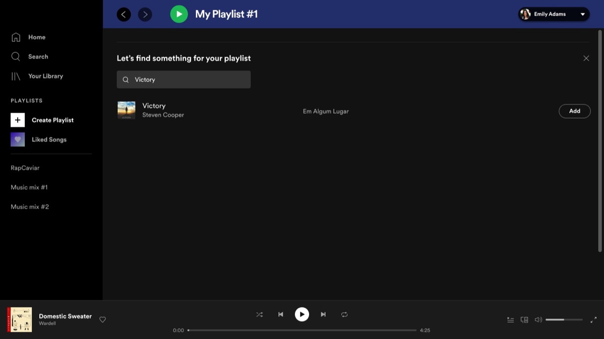Image resolution: width=604 pixels, height=339 pixels.
Task: Like the song Domestic Sweater
Action: tap(102, 319)
